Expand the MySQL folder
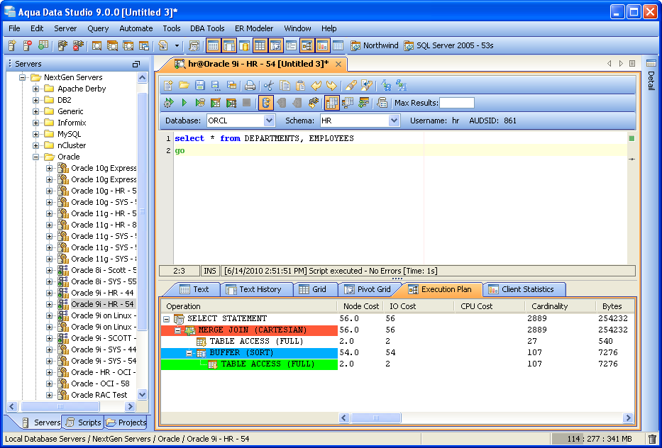 (x=36, y=134)
